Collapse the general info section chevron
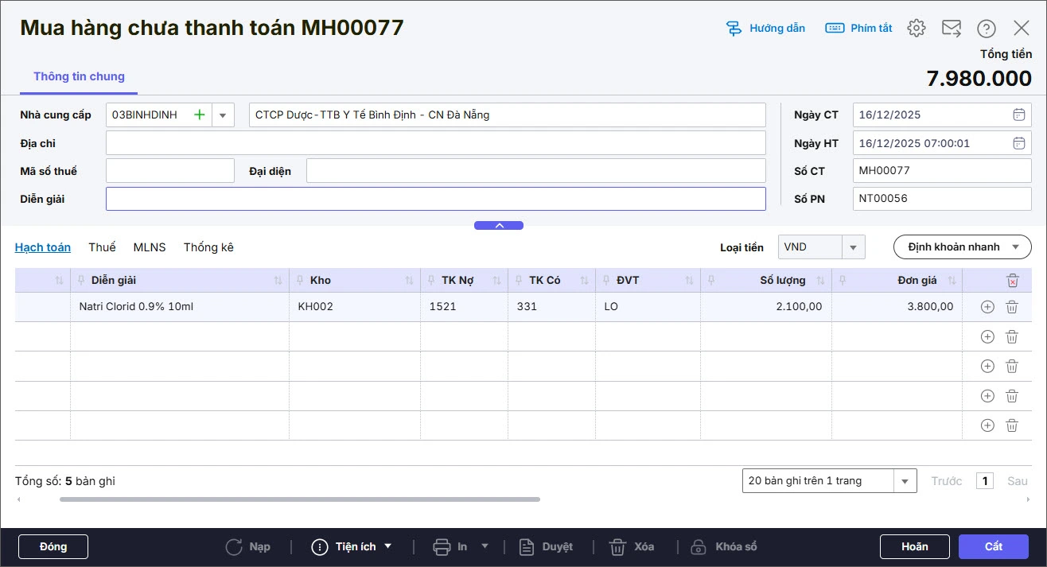The width and height of the screenshot is (1047, 567). (x=499, y=226)
